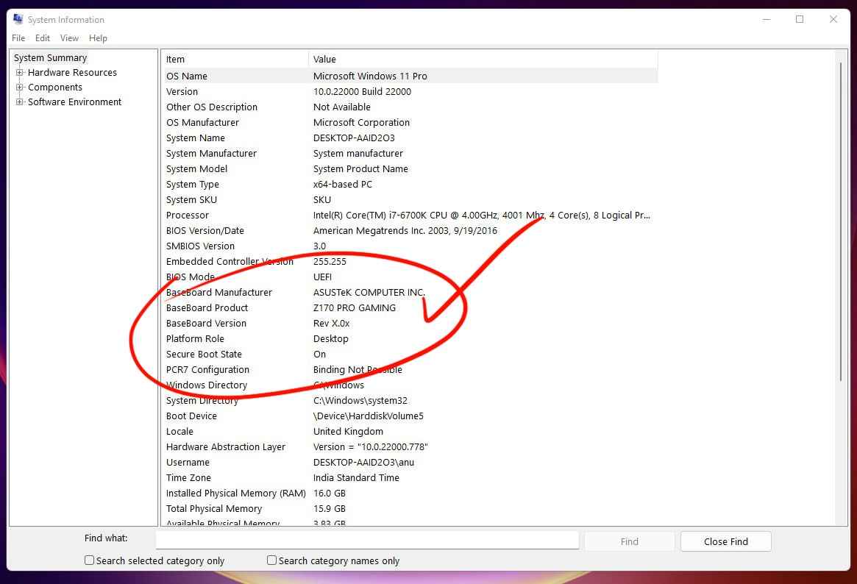
Task: Minimize the System Information window
Action: click(766, 20)
